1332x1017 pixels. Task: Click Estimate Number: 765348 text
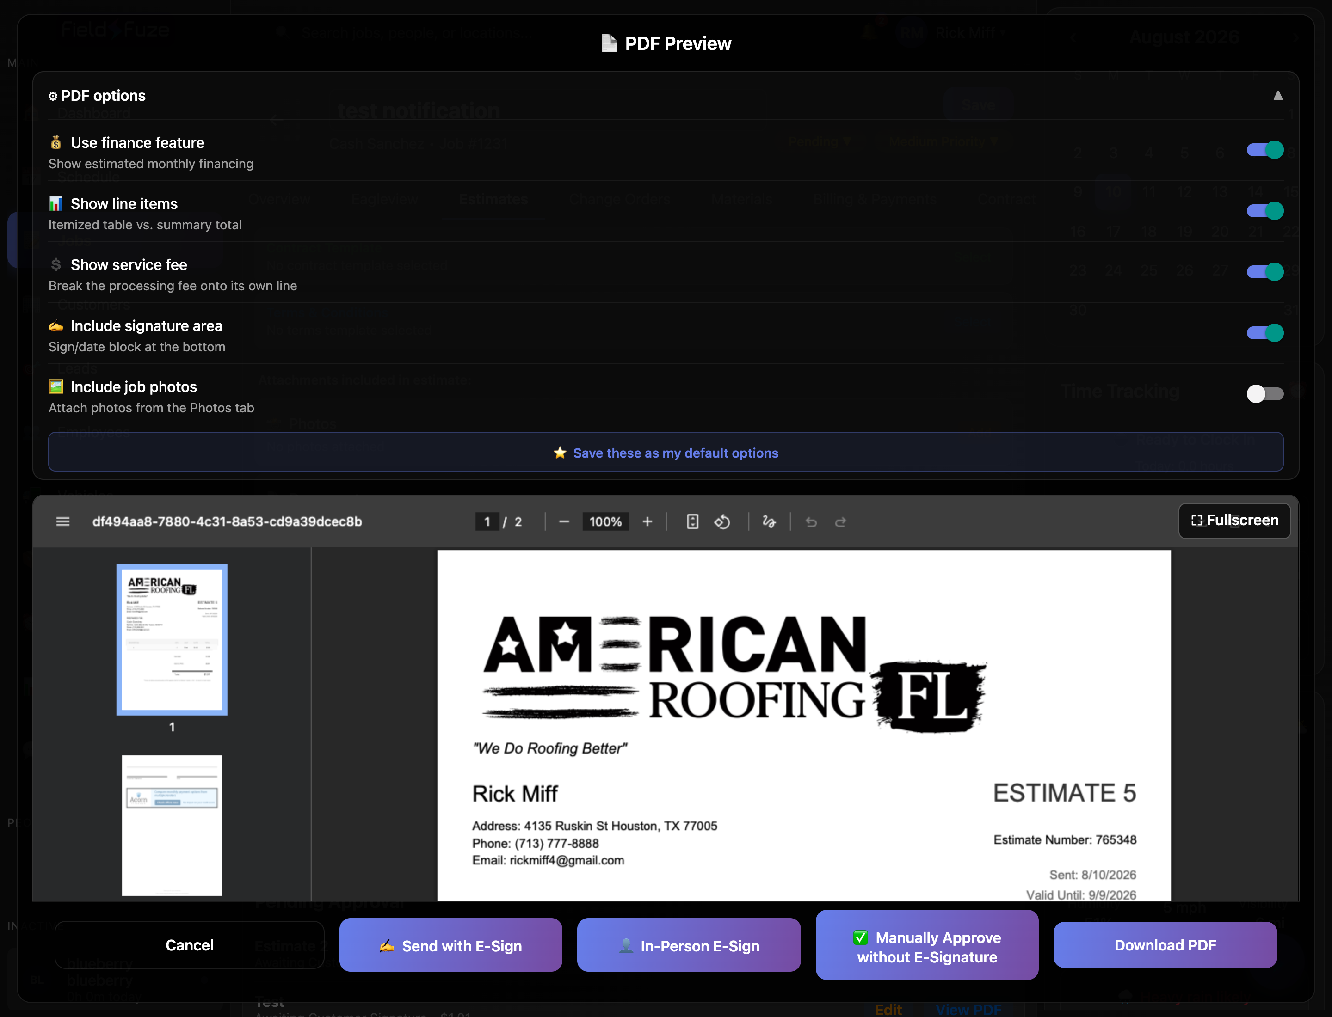coord(1065,839)
